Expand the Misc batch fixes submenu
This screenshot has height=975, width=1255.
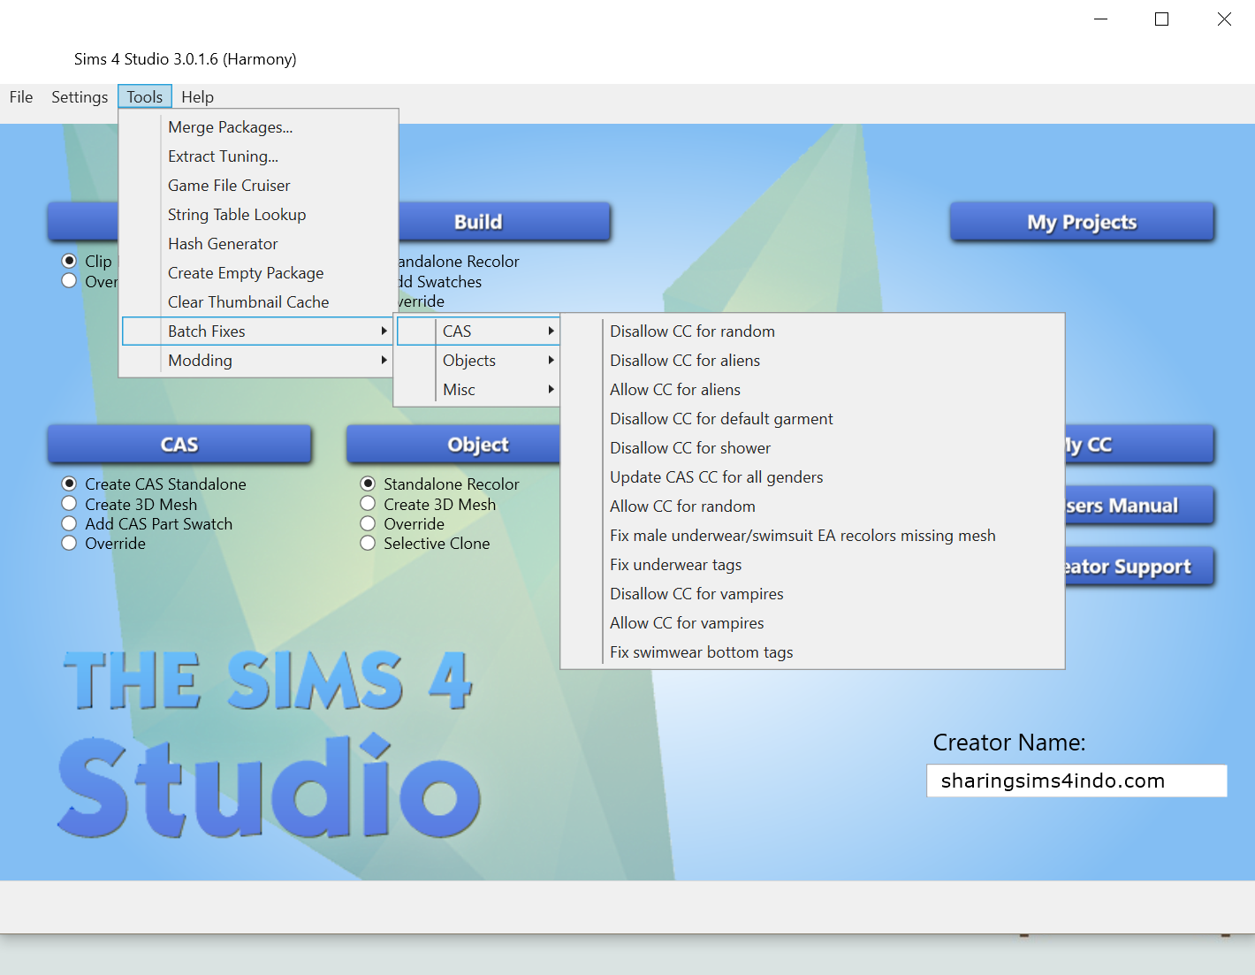478,390
